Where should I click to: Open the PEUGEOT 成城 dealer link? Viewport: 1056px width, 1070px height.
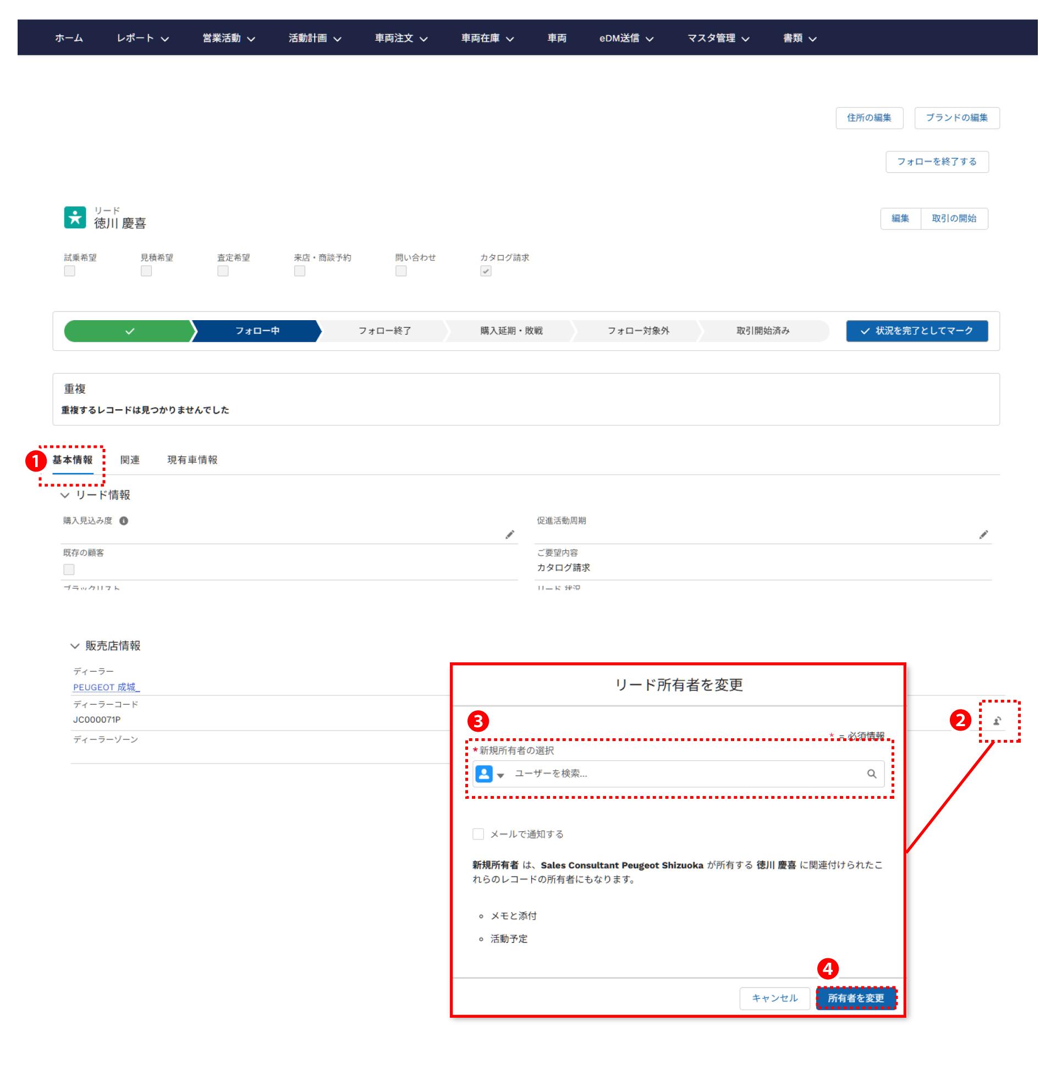[x=105, y=687]
